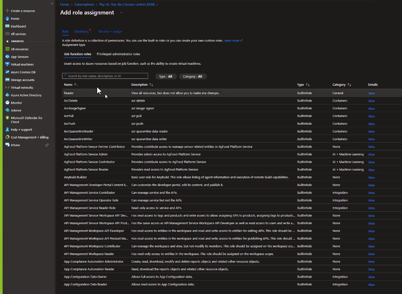Go to the Review + assign tab
The image size is (402, 294).
click(x=110, y=31)
